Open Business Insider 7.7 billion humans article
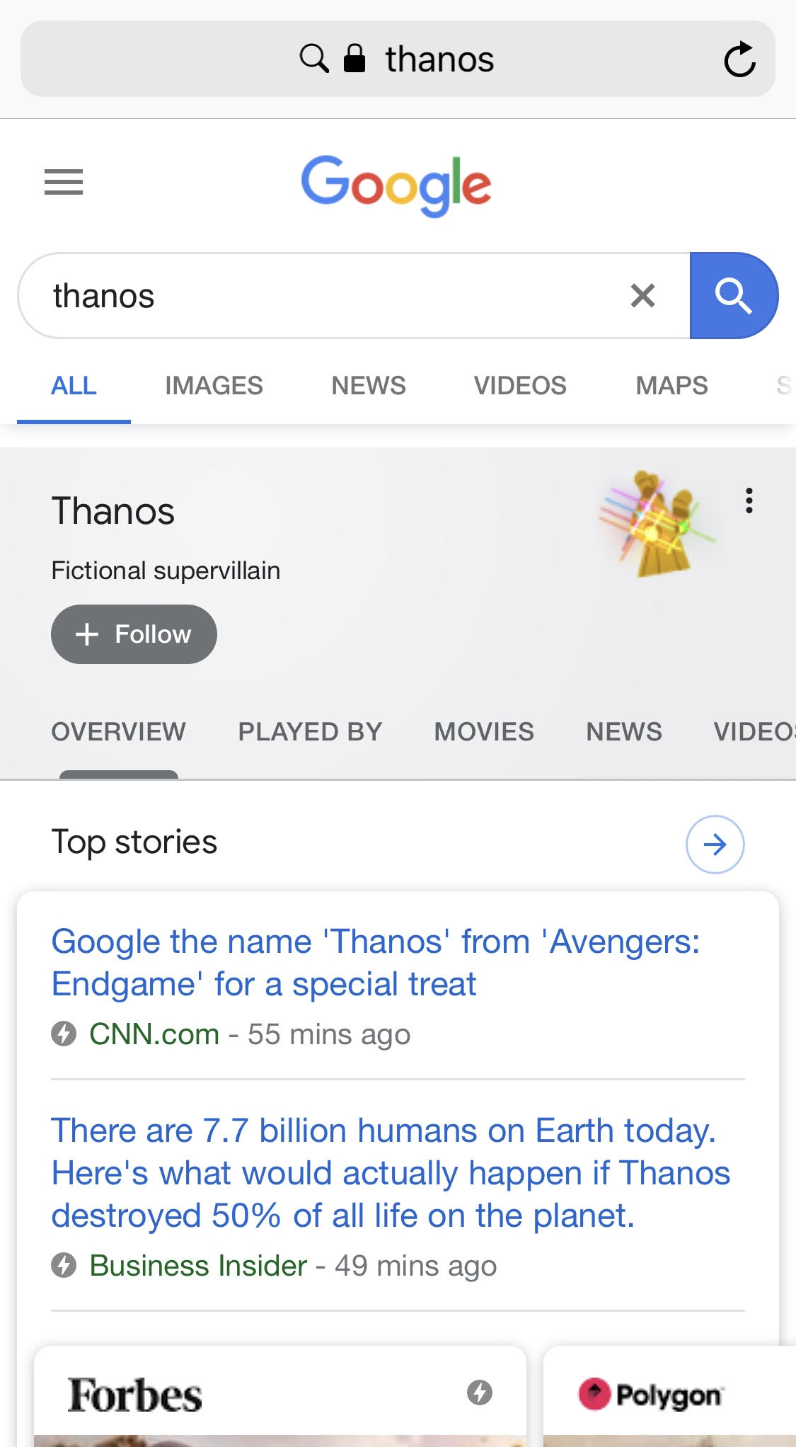796x1447 pixels. pos(391,1173)
